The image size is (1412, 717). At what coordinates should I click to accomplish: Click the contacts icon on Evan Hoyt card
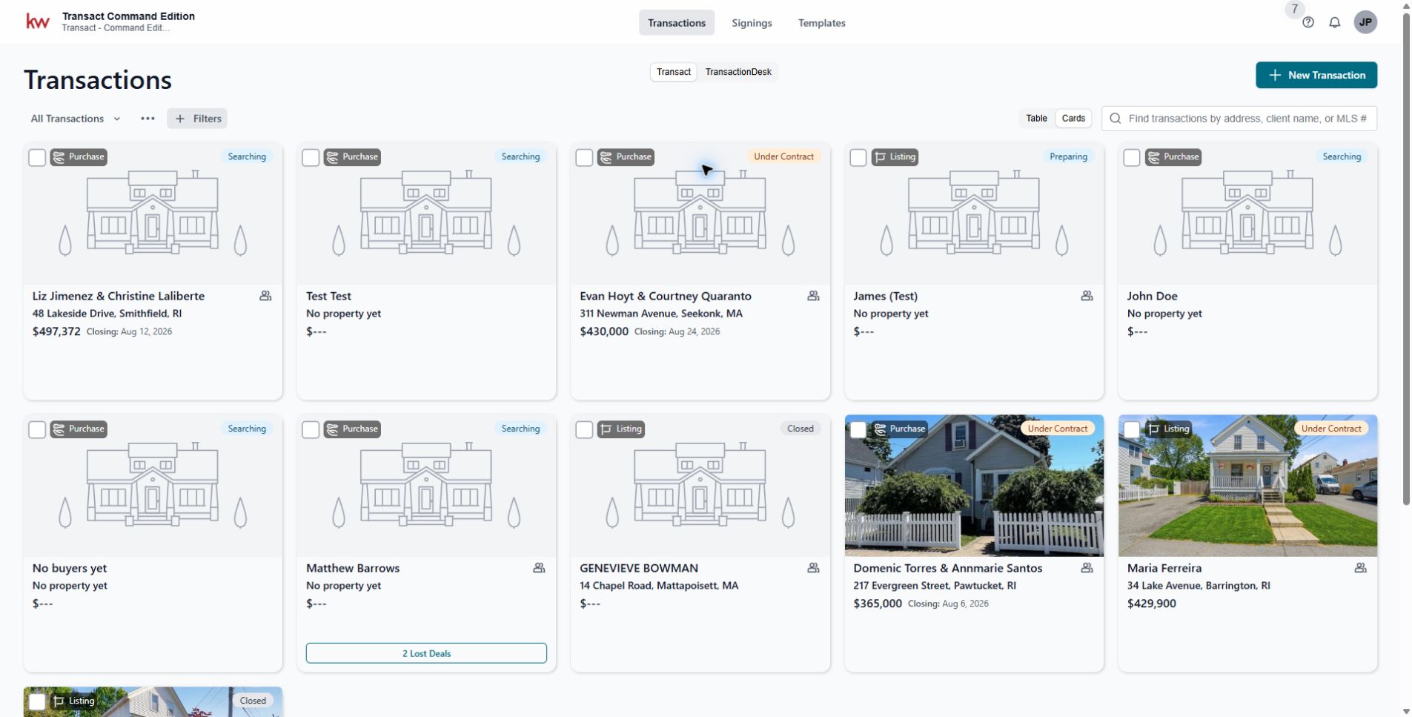[x=813, y=296]
